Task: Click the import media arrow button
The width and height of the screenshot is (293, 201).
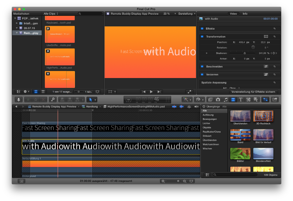Action: pos(18,99)
